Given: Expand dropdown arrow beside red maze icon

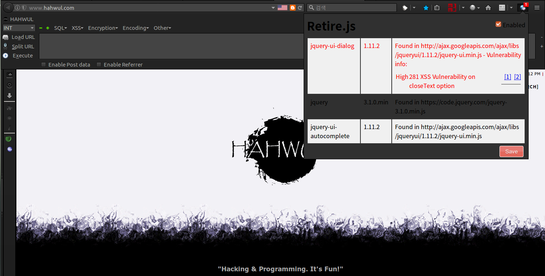Looking at the screenshot, I should [463, 8].
